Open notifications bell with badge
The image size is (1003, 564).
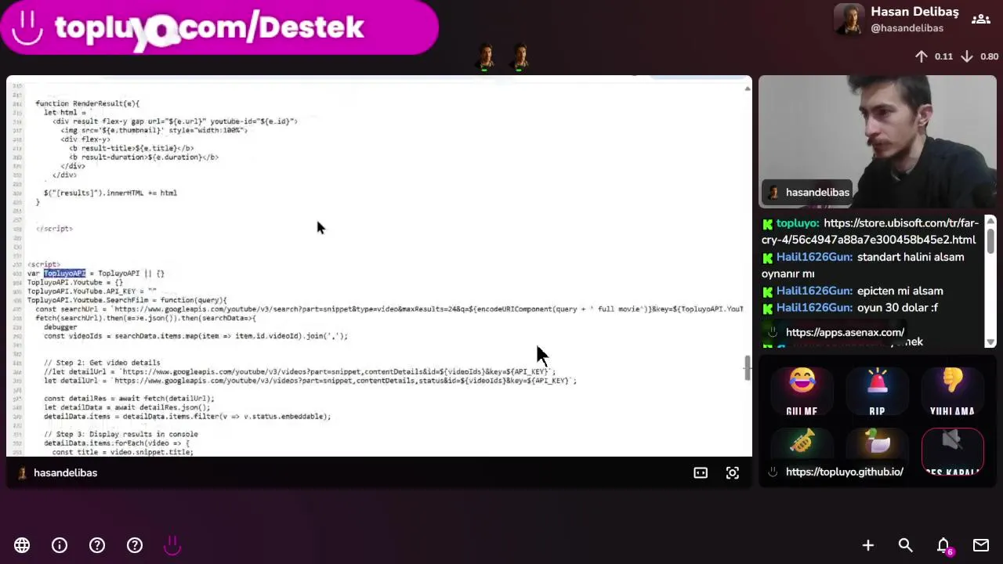coord(944,546)
